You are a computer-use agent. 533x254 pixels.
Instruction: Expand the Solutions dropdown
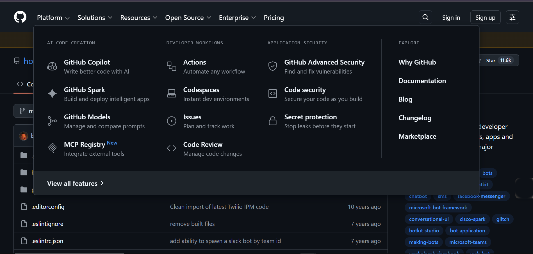[x=95, y=18]
